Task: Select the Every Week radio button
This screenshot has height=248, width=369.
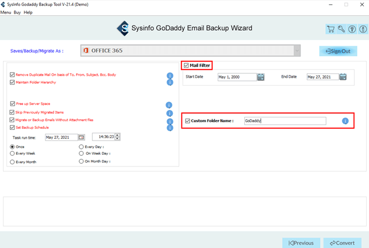Action: 12,154
